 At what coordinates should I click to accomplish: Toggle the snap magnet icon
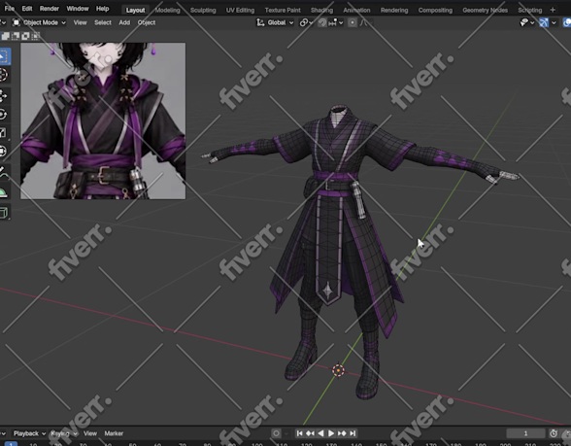322,22
